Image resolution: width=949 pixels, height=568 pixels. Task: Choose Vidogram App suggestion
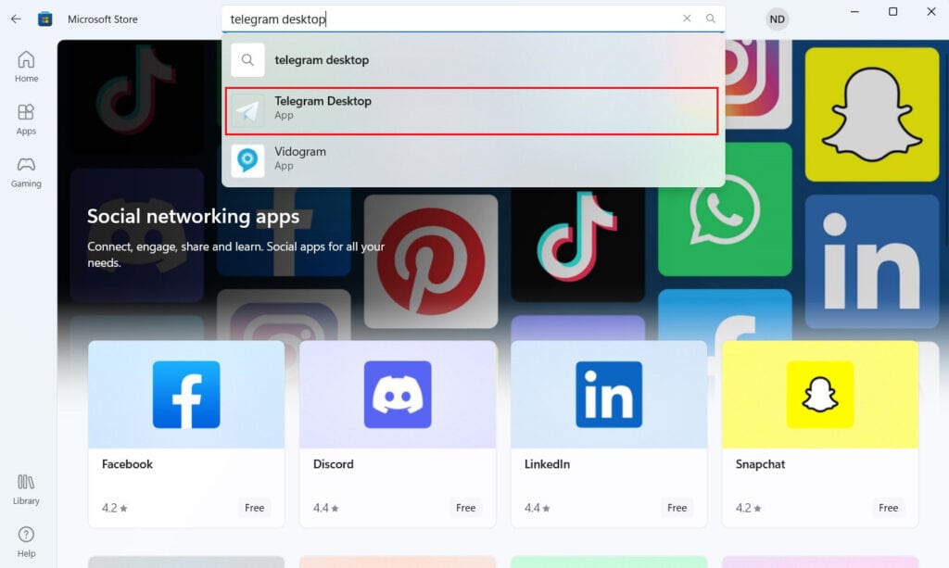coord(474,159)
